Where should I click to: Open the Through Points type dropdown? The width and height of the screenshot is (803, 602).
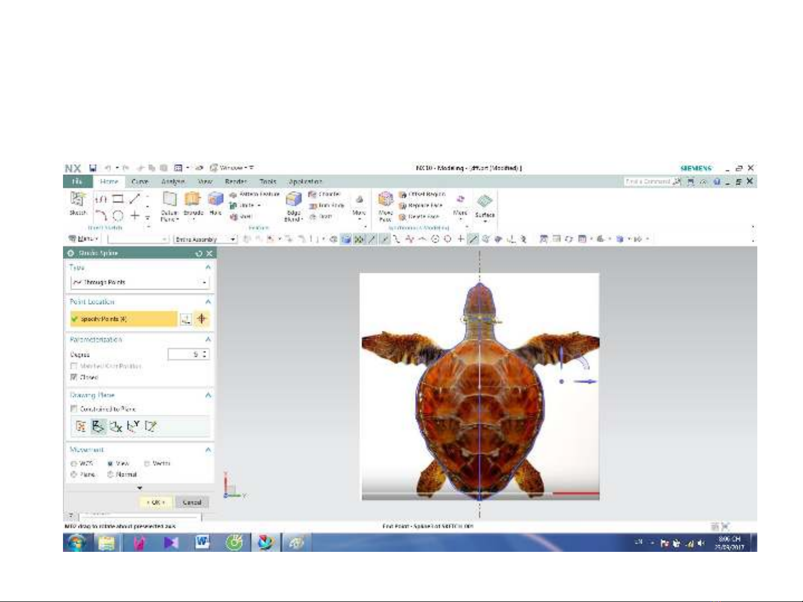(139, 282)
